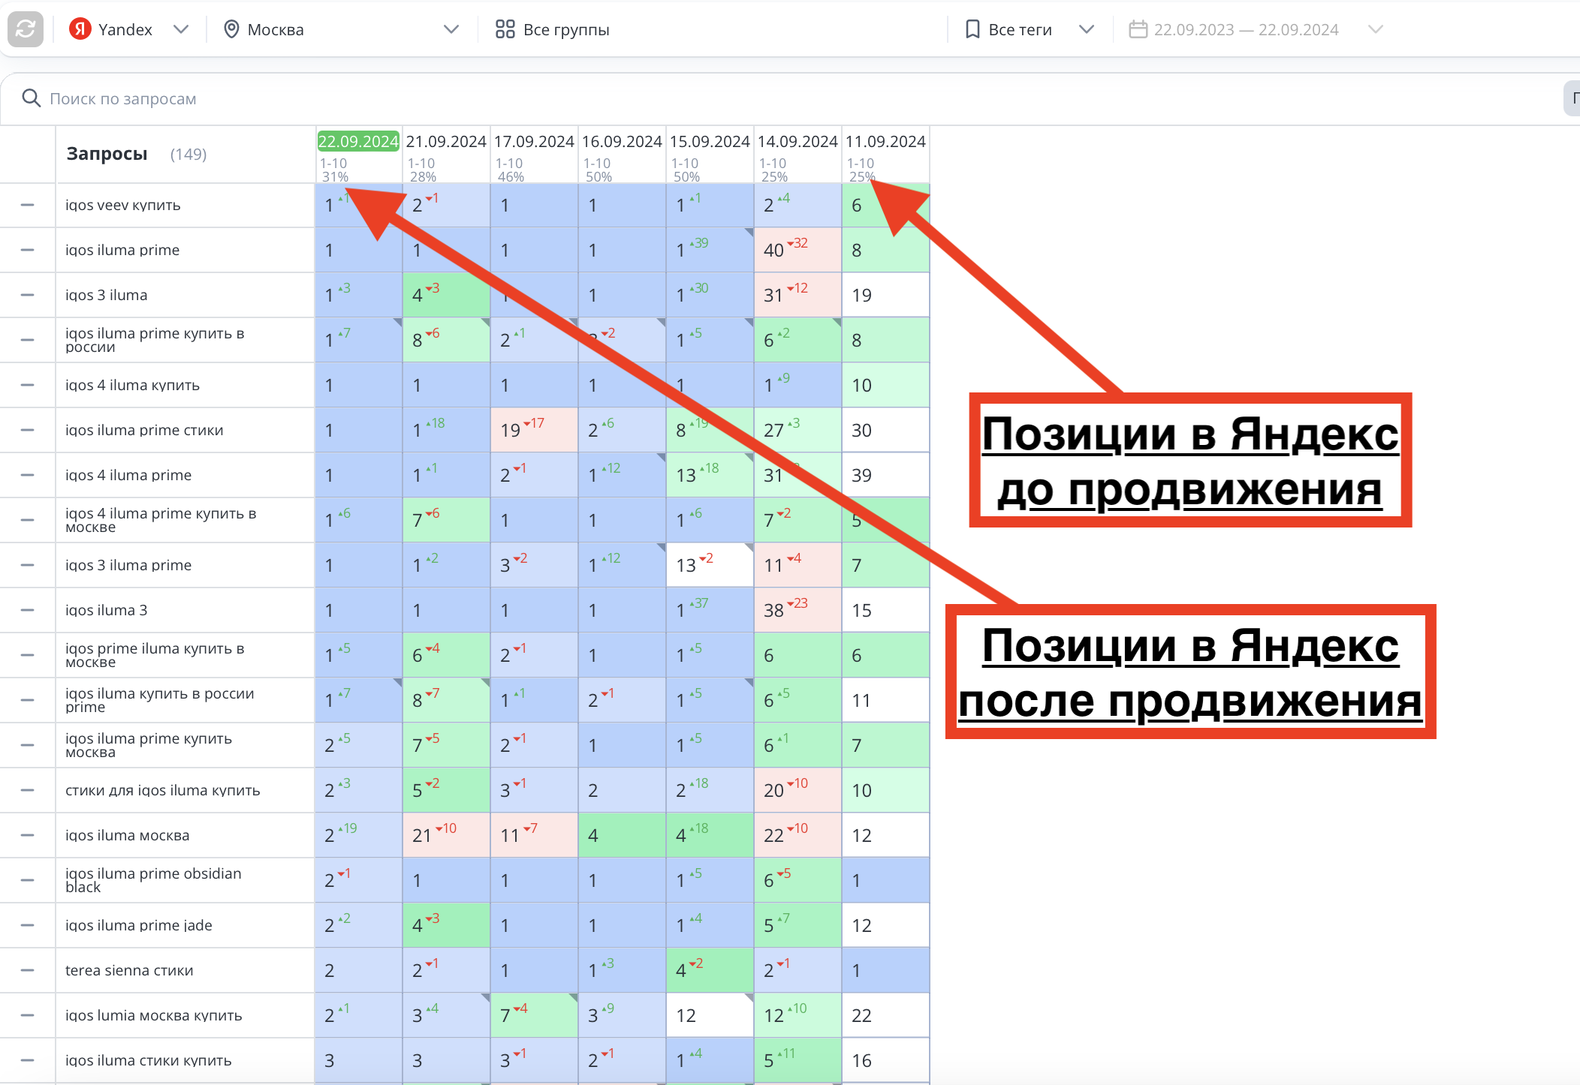Click the partially visible button at right edge
Viewport: 1580px width, 1085px height.
tap(1572, 98)
